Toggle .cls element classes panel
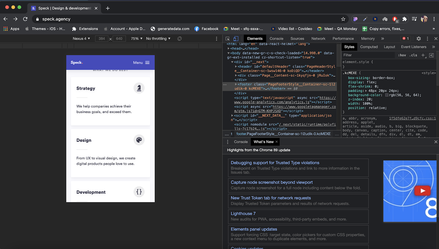Screen dimensions: 439x249 click(x=413, y=55)
